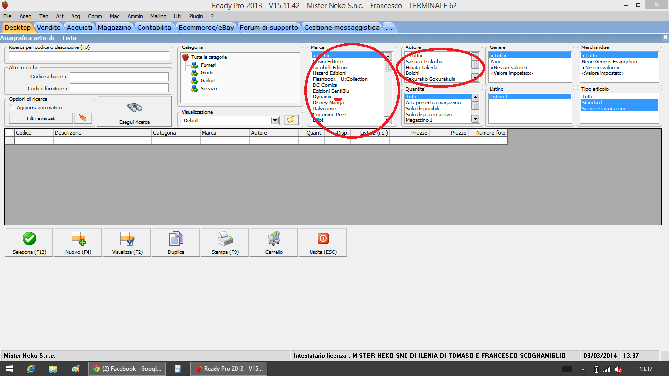Click the network signal tray icon

tap(607, 369)
